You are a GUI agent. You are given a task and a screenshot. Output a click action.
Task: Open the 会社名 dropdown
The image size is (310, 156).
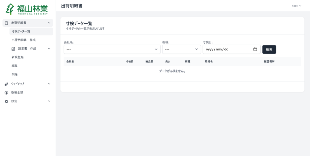112,49
